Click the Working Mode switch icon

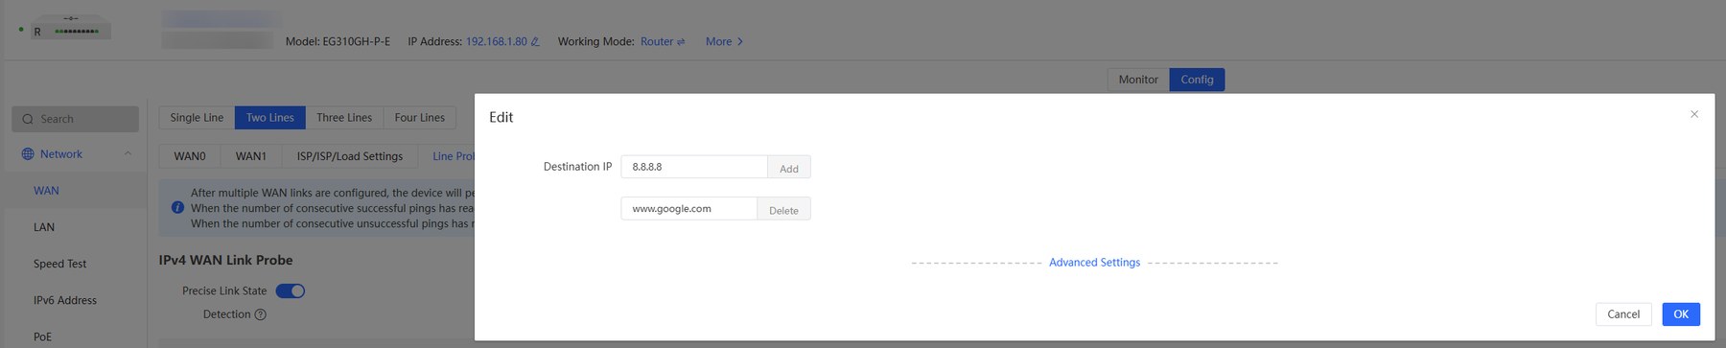tap(681, 41)
